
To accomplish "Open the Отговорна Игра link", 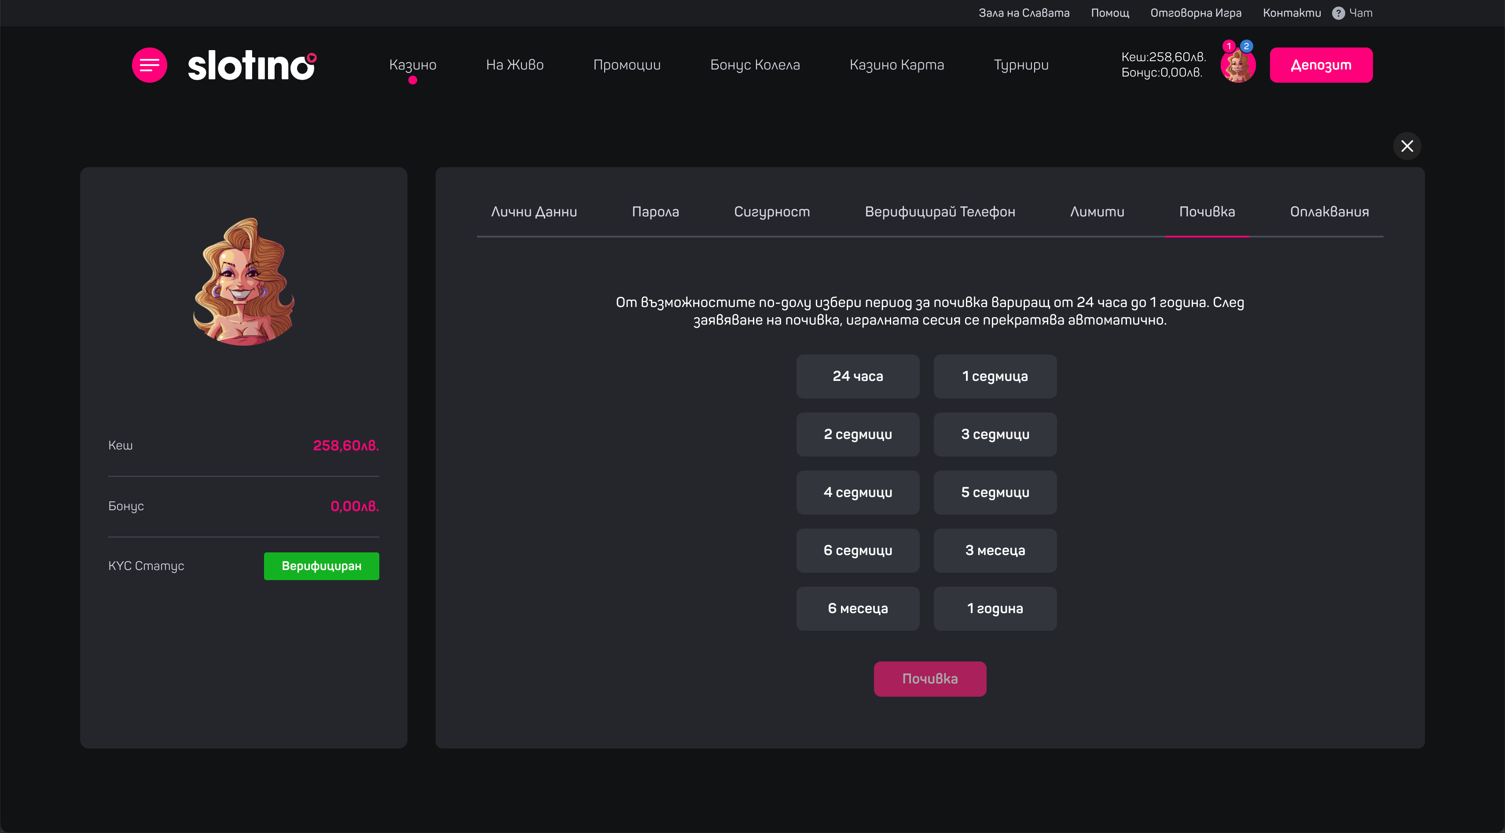I will click(1195, 13).
